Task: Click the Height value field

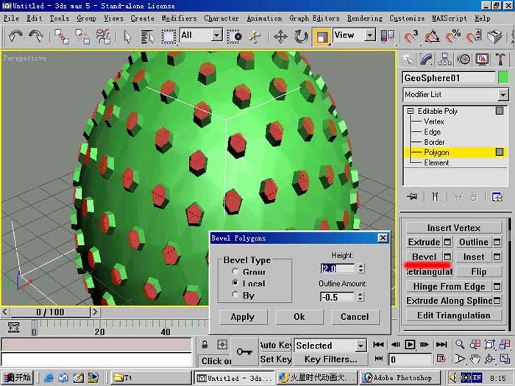Action: tap(337, 268)
